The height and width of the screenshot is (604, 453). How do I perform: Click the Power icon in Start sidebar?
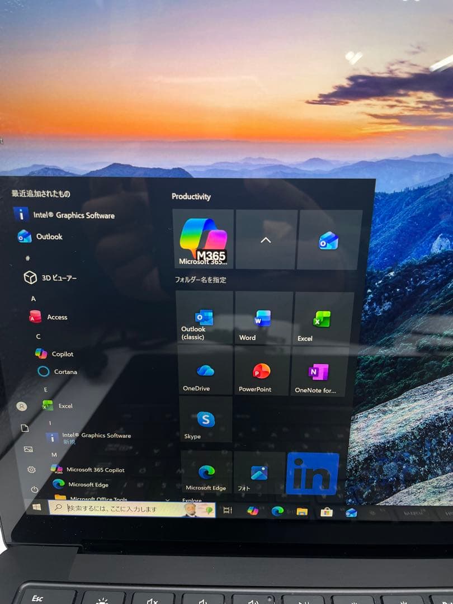coord(35,489)
